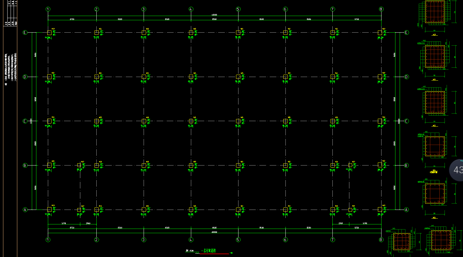Click grid bubble 5 below the plan
Viewport: 463px width, 257px height.
(x=238, y=240)
